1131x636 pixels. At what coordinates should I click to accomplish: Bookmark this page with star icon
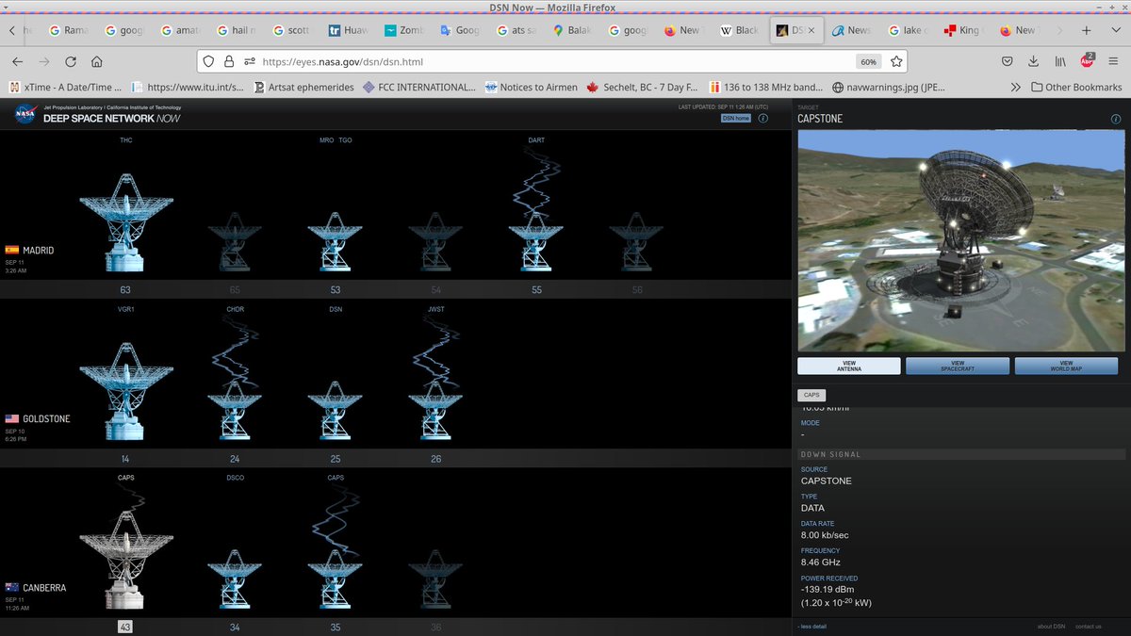[x=896, y=61]
